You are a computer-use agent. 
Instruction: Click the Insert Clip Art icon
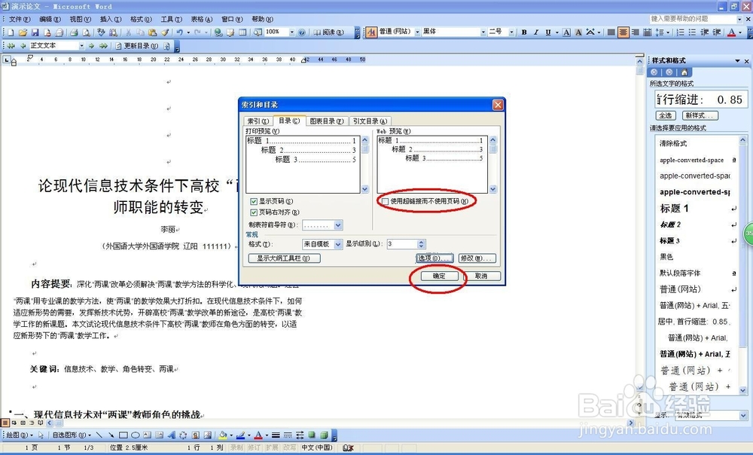coord(197,435)
